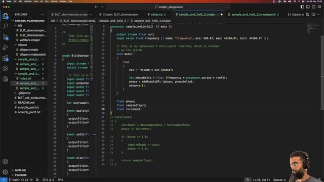Click the blit breadcrumb in the left editor
Viewport: 324px width, 182px height.
coord(53,21)
